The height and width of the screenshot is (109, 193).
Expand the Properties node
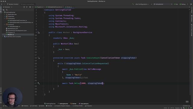5,16
